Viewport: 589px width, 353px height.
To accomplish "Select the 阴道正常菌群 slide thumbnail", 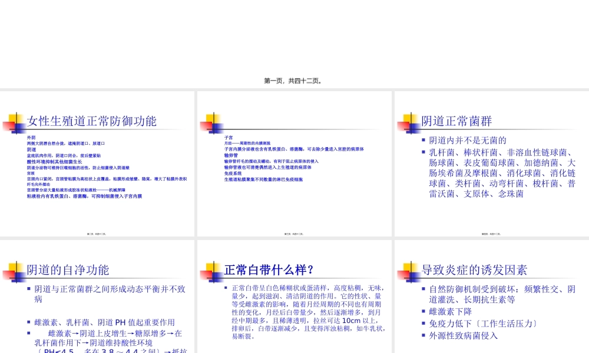I will coord(490,163).
